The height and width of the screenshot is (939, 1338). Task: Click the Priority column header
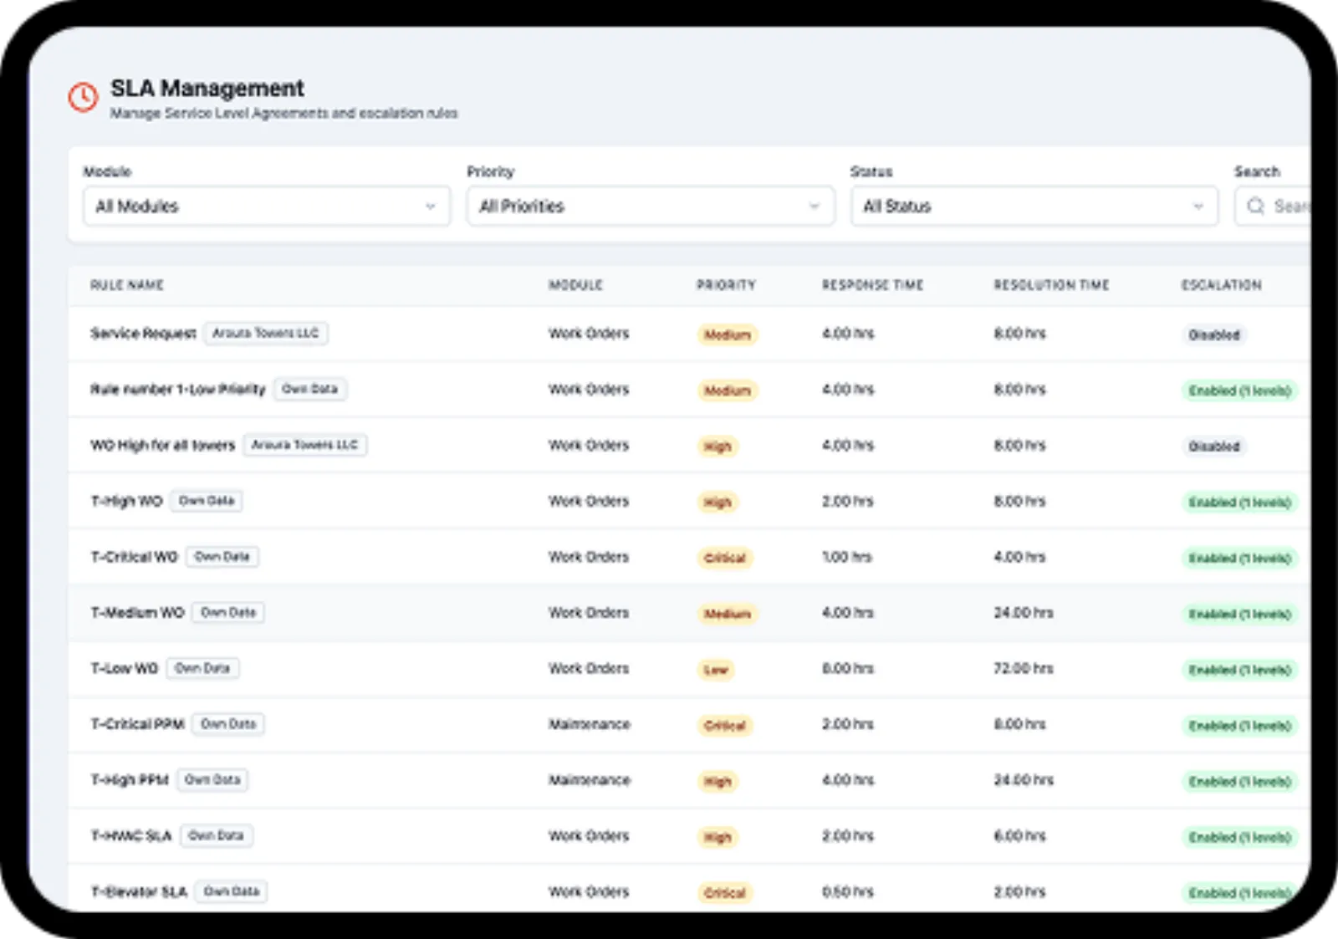[726, 285]
